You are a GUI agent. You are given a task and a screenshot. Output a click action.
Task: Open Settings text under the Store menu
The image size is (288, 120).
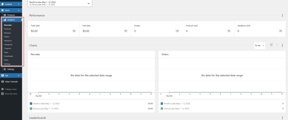click(11, 69)
